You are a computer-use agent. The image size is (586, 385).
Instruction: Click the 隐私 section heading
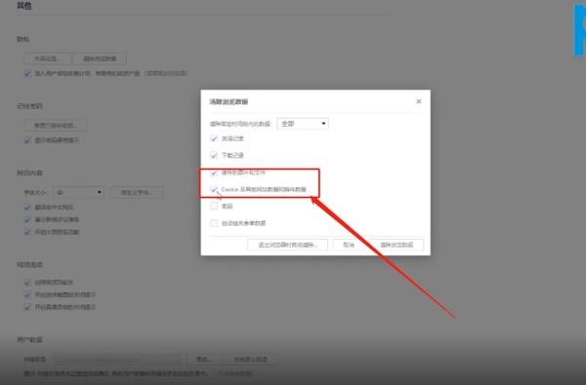click(23, 39)
